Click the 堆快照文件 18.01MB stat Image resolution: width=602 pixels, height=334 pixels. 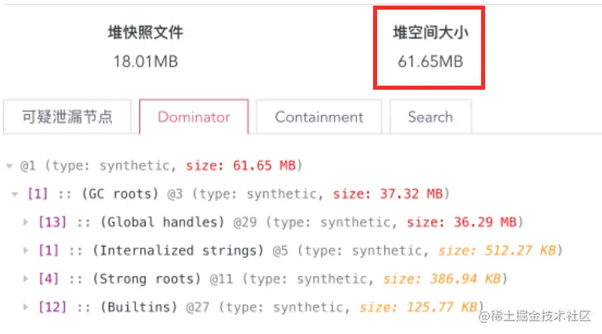coord(145,46)
